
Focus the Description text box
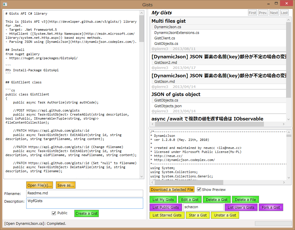[x=85, y=203]
